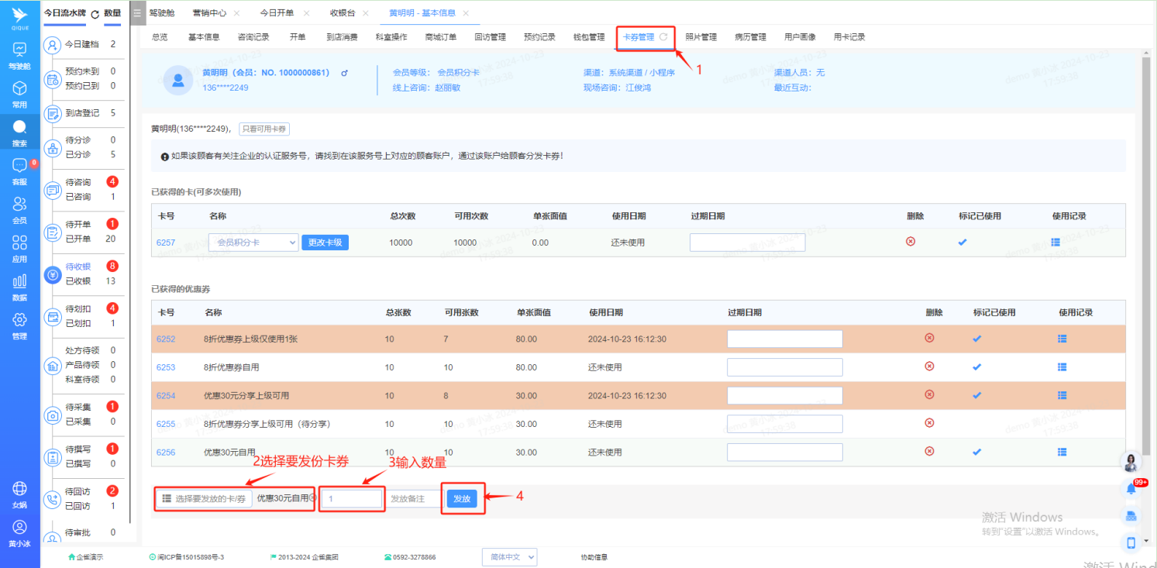Viewport: 1157px width, 568px height.
Task: Mark coupon 6252 as used
Action: point(976,339)
